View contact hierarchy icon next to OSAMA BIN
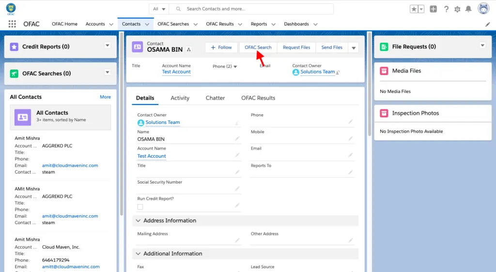Viewport: 496px width, 272px height. 189,49
